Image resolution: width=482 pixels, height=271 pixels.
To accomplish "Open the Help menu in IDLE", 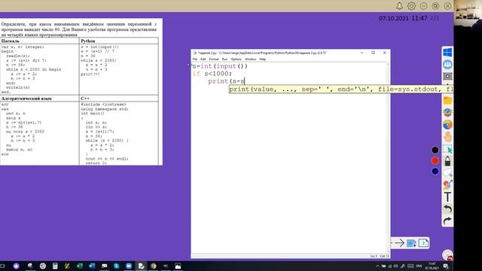I will 263,59.
